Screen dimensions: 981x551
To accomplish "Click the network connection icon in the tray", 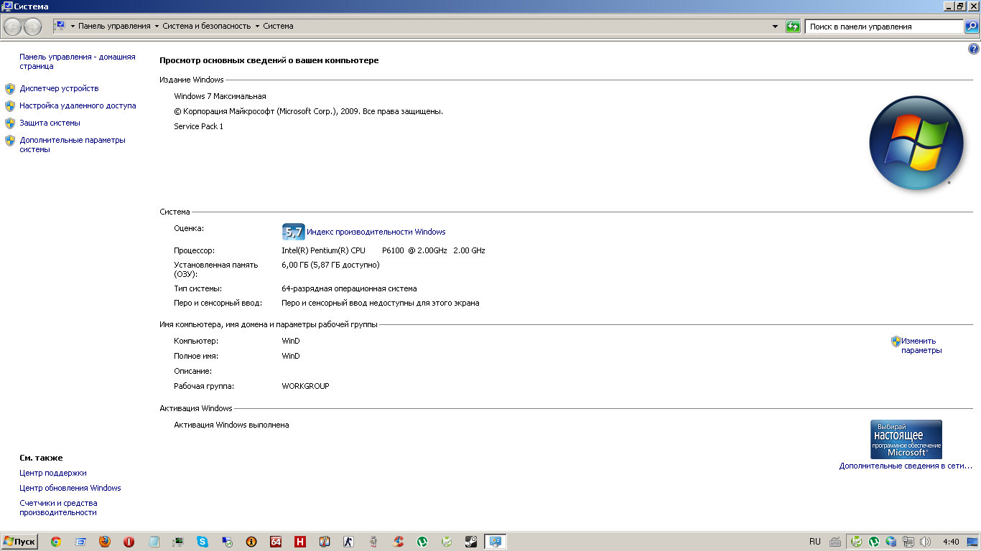I will 908,542.
